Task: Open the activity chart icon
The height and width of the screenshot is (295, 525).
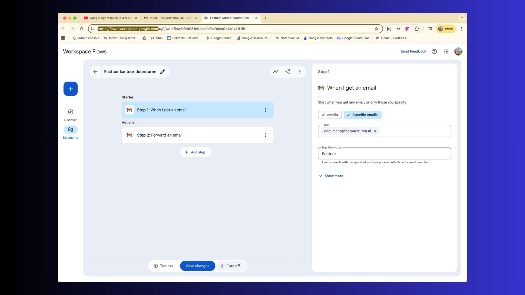Action: [276, 72]
